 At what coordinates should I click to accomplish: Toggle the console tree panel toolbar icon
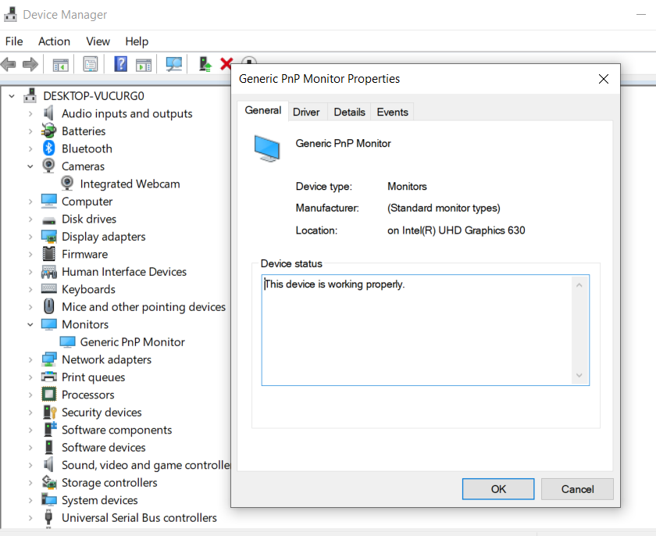click(x=60, y=63)
